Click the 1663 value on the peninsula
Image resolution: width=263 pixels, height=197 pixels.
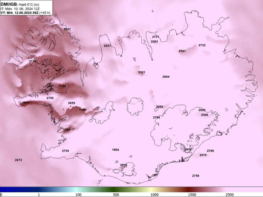pos(26,102)
